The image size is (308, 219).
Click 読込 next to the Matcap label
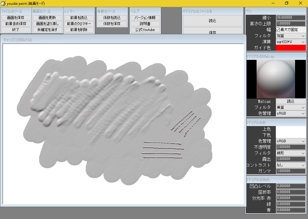click(291, 101)
